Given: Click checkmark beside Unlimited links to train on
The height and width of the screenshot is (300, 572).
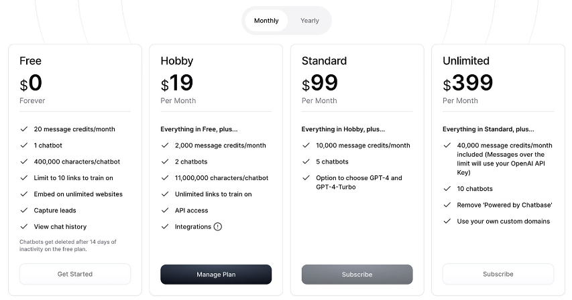Looking at the screenshot, I should pos(165,194).
